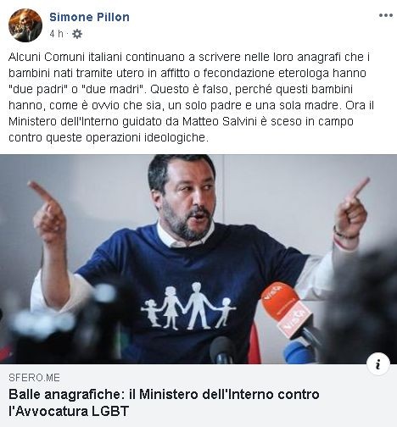397x427 pixels.
Task: Click the white family silhouette on the t-shirt
Action: point(188,306)
